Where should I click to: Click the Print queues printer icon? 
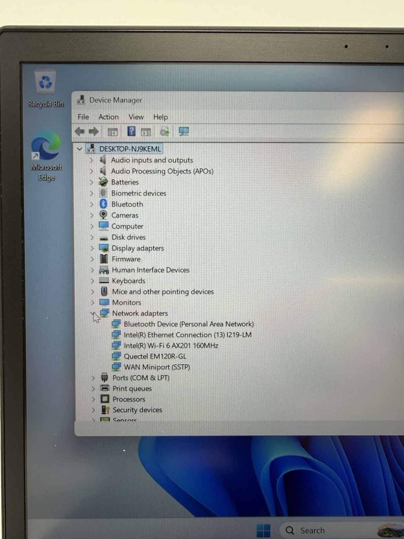105,388
